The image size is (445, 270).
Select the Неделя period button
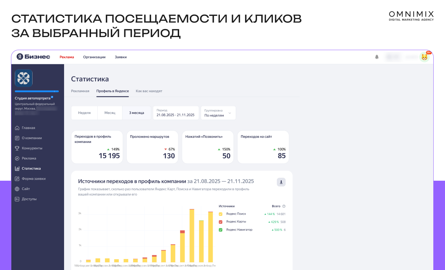tap(84, 113)
